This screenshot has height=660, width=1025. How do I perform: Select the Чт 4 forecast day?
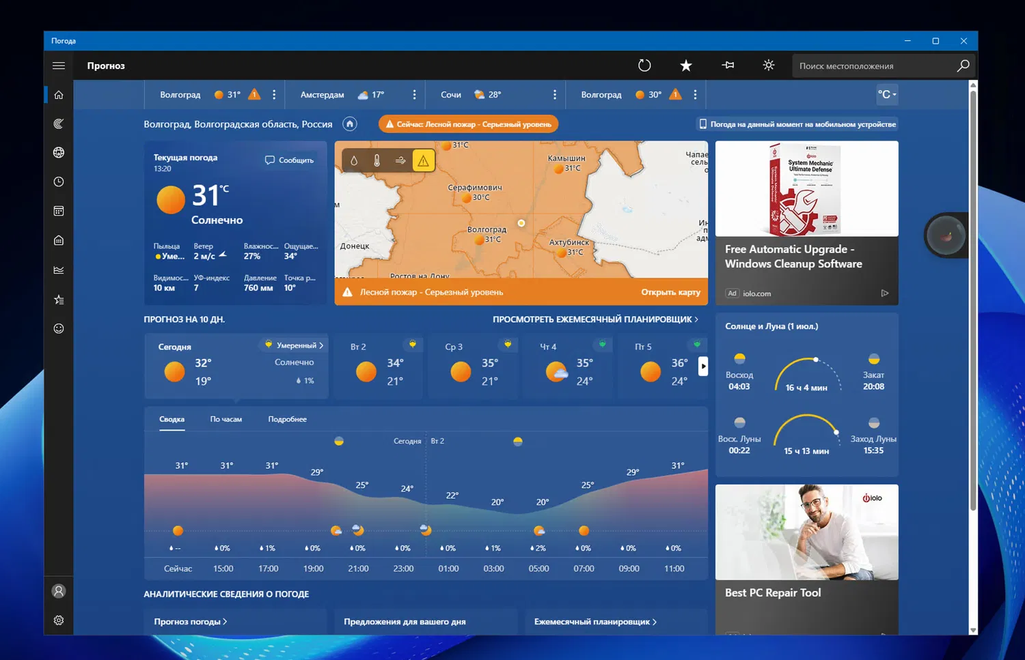569,367
